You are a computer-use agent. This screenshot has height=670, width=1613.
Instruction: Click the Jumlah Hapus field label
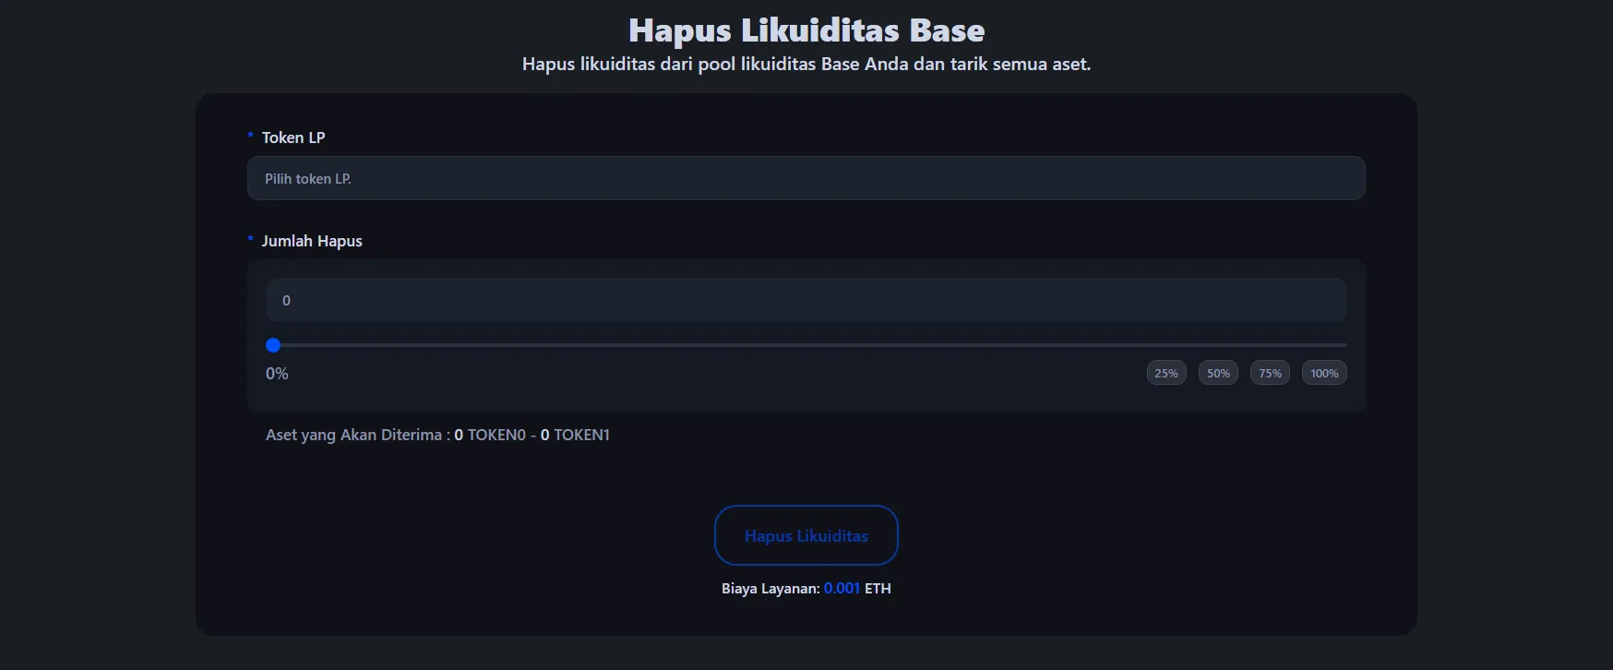[312, 241]
